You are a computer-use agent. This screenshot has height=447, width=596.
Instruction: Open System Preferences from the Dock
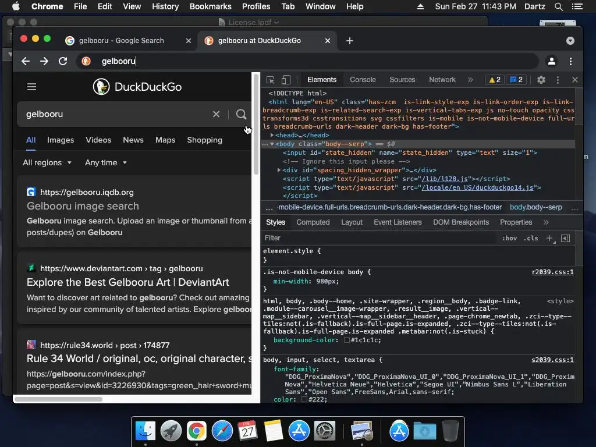[x=325, y=431]
